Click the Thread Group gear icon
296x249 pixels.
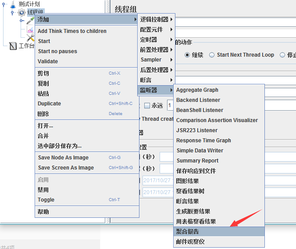point(21,13)
